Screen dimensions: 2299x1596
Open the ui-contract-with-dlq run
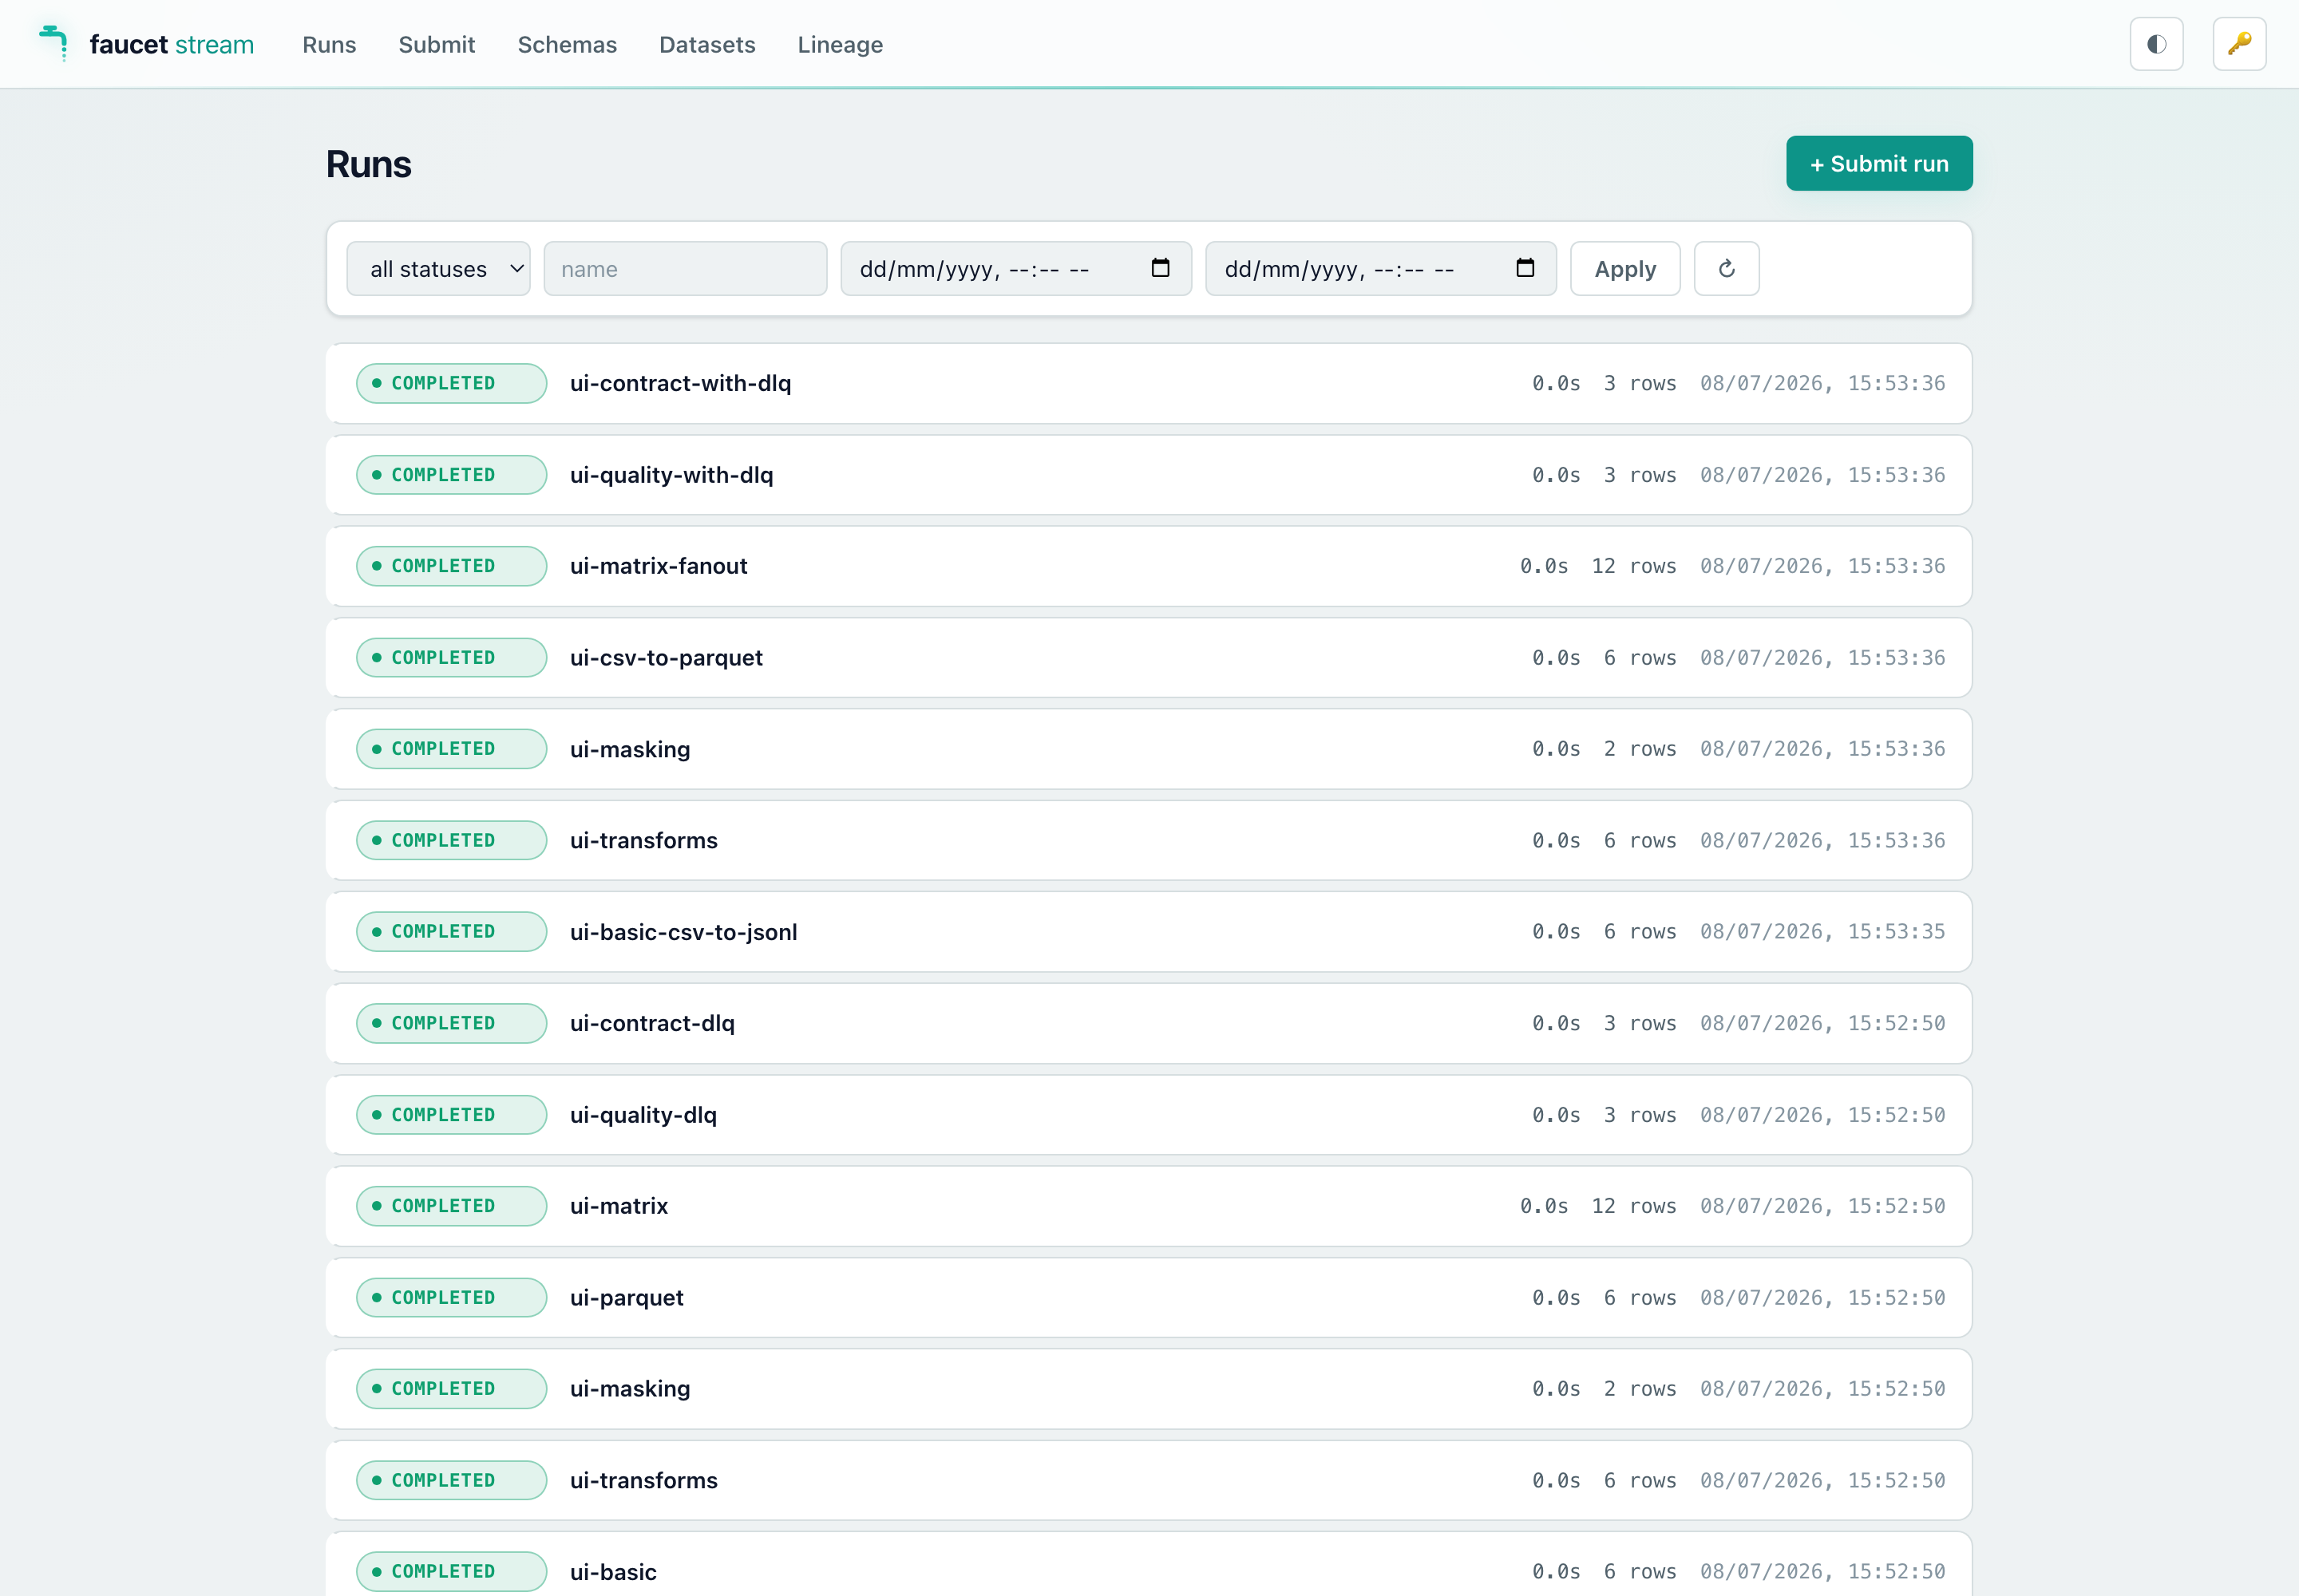tap(1149, 383)
